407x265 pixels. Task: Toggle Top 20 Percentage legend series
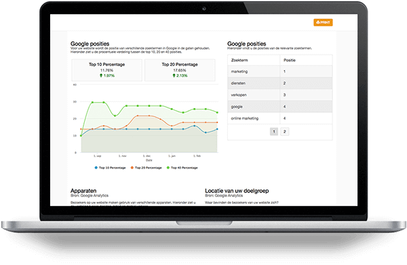click(146, 168)
